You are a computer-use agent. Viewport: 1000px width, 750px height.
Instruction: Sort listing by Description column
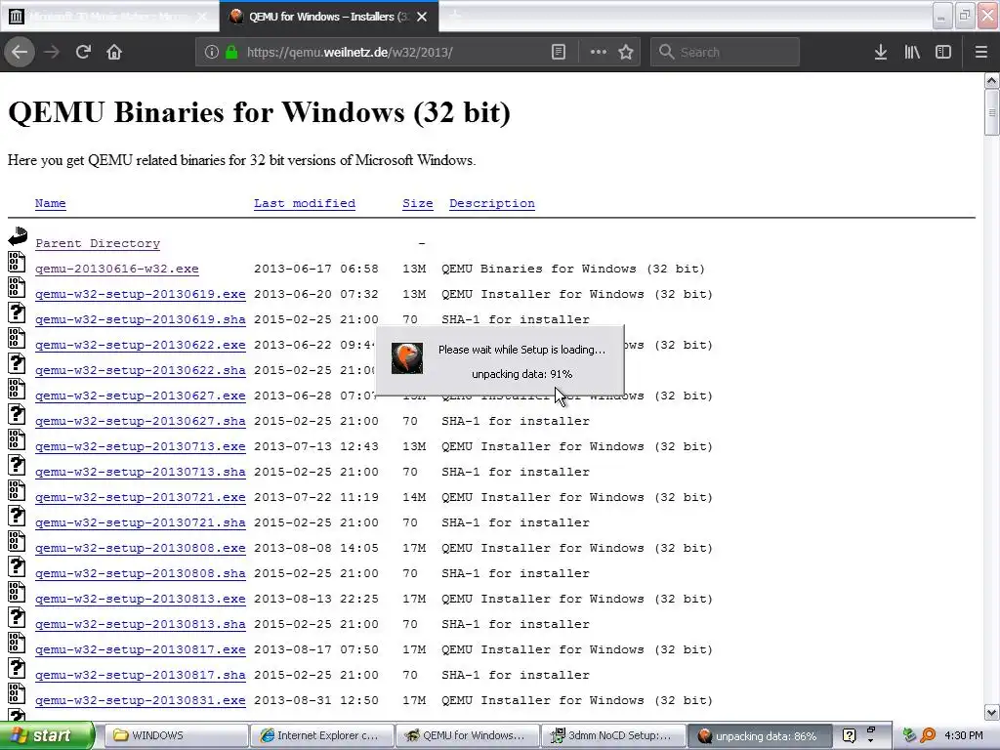point(492,203)
